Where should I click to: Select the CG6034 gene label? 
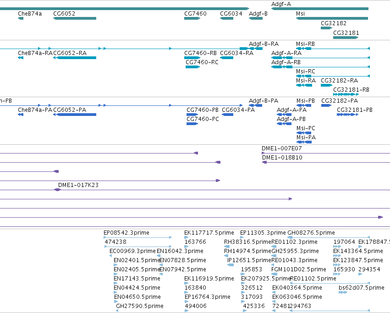click(x=231, y=14)
